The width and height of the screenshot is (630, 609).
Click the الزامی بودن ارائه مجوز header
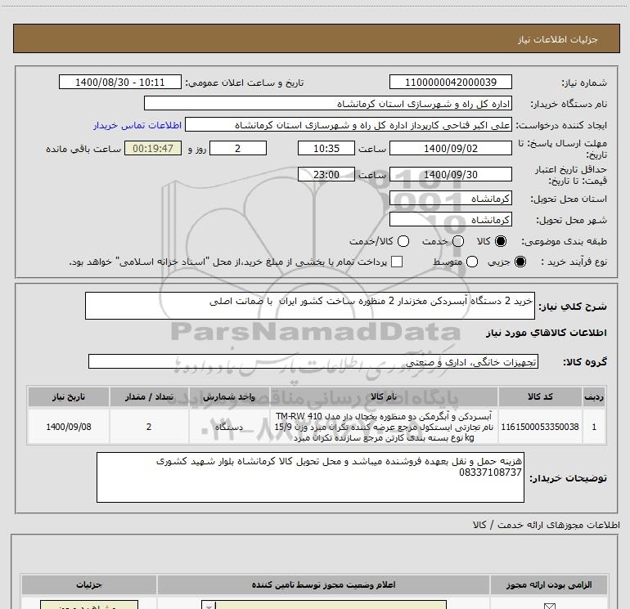point(549,585)
